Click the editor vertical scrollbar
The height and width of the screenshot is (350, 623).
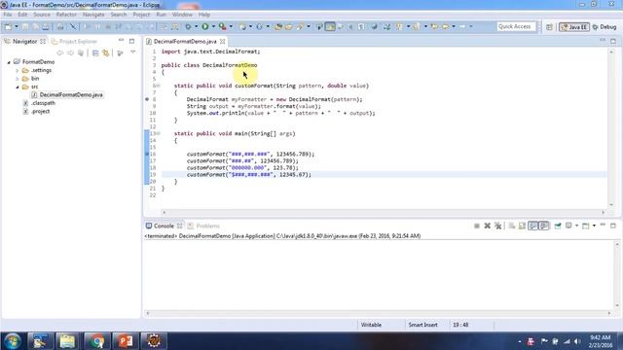[611, 128]
